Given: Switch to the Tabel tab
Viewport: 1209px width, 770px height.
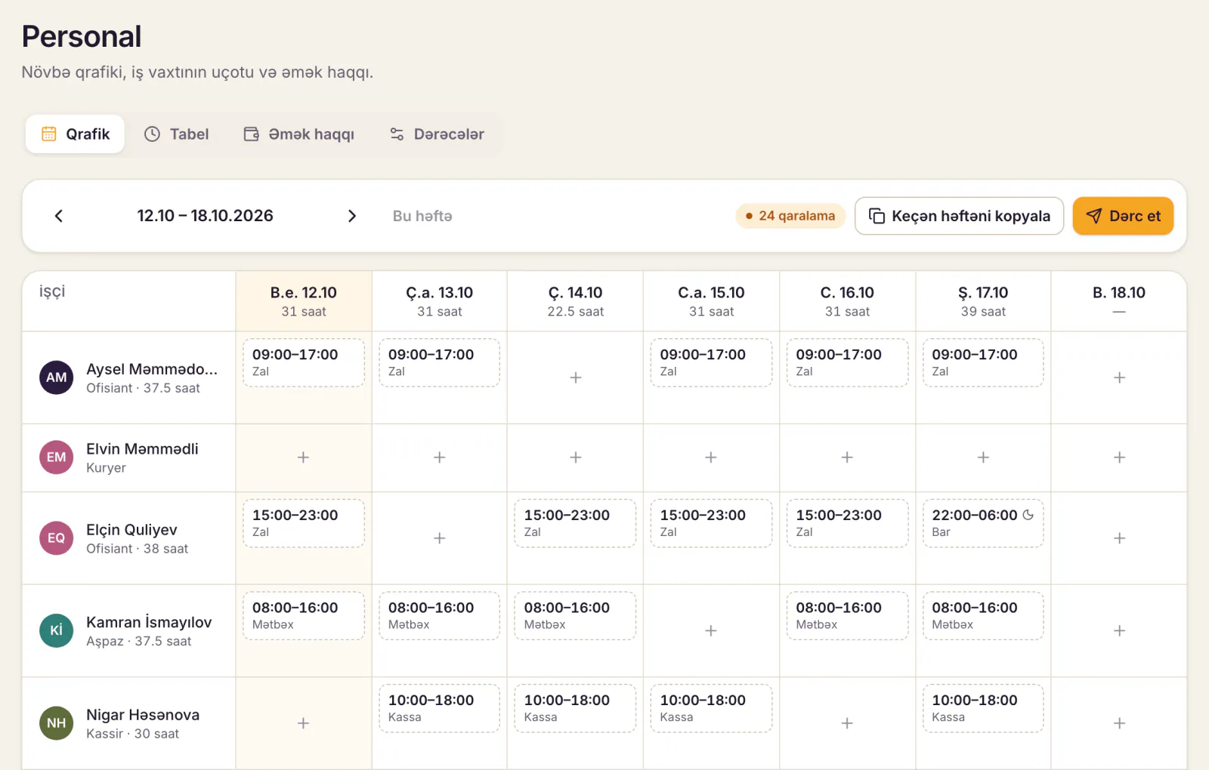Looking at the screenshot, I should tap(176, 134).
